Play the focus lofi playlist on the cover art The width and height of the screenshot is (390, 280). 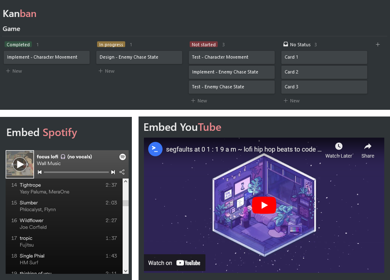20,164
